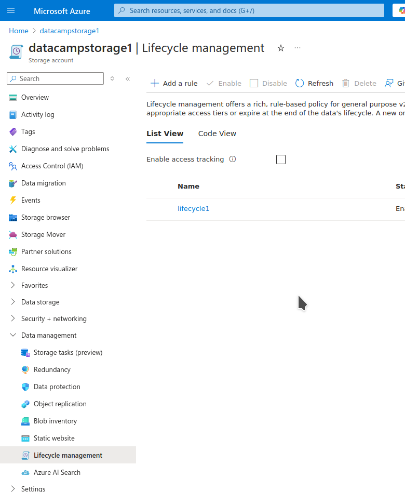Click the Storage tasks (preview) icon
405x492 pixels.
[25, 353]
